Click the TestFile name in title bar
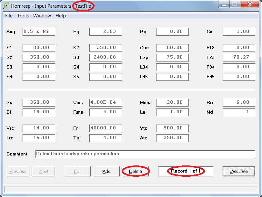Screen dimensions: 262x197 (x=83, y=6)
